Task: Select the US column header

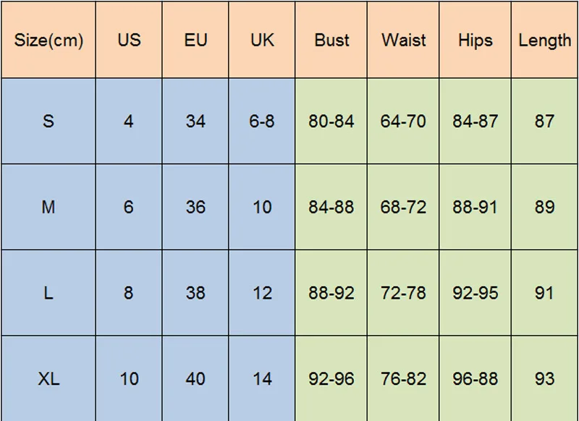Action: pyautogui.click(x=129, y=40)
